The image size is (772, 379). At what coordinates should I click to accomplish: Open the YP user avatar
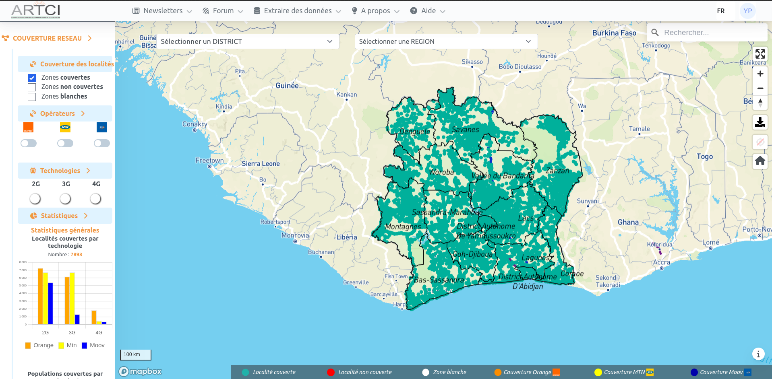point(748,11)
